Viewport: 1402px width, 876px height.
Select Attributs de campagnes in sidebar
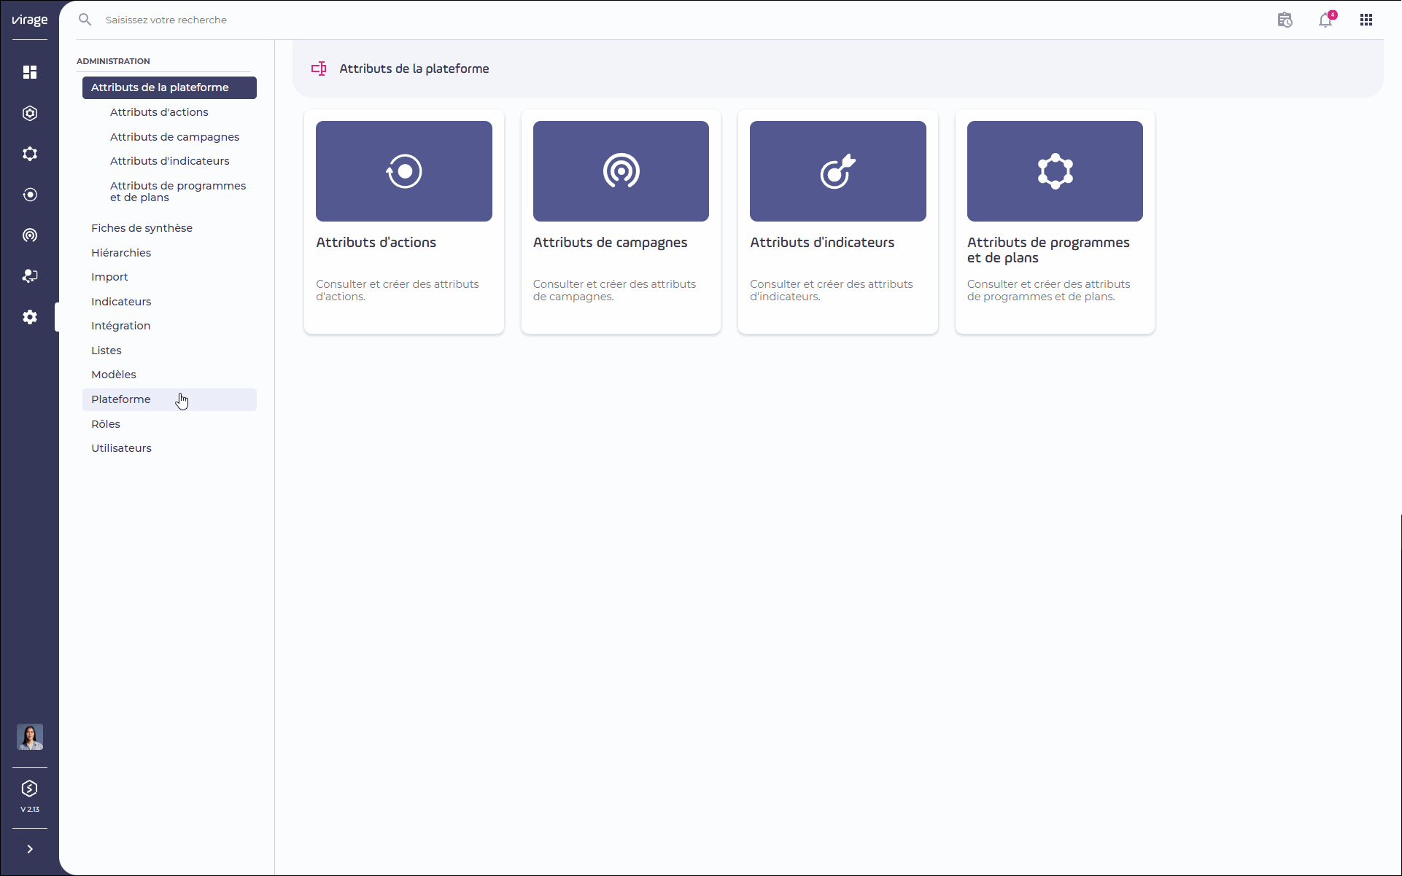[174, 136]
